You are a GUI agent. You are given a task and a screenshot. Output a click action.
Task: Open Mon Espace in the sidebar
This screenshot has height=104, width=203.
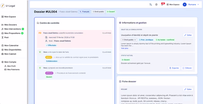coord(8,17)
